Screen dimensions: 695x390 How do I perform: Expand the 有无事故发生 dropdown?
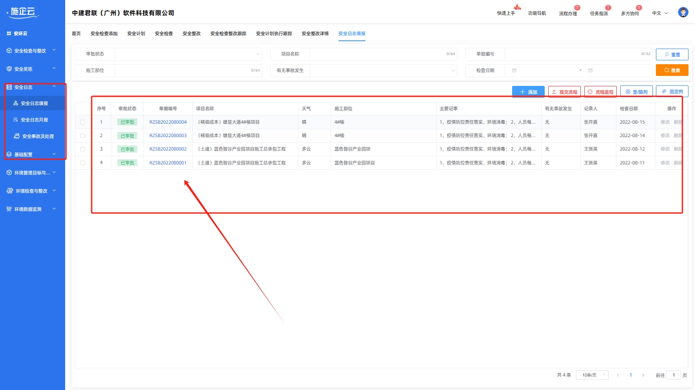point(383,70)
